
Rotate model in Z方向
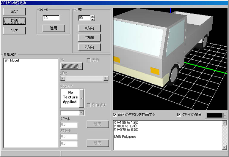[90, 47]
